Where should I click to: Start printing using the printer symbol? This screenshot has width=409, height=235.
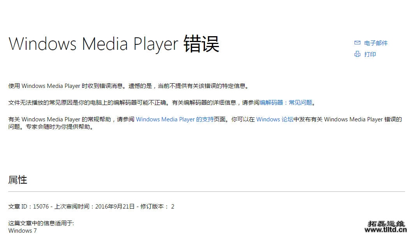tap(357, 54)
